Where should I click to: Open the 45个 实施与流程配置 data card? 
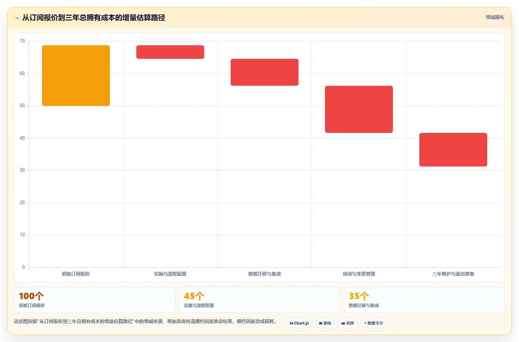(259, 300)
